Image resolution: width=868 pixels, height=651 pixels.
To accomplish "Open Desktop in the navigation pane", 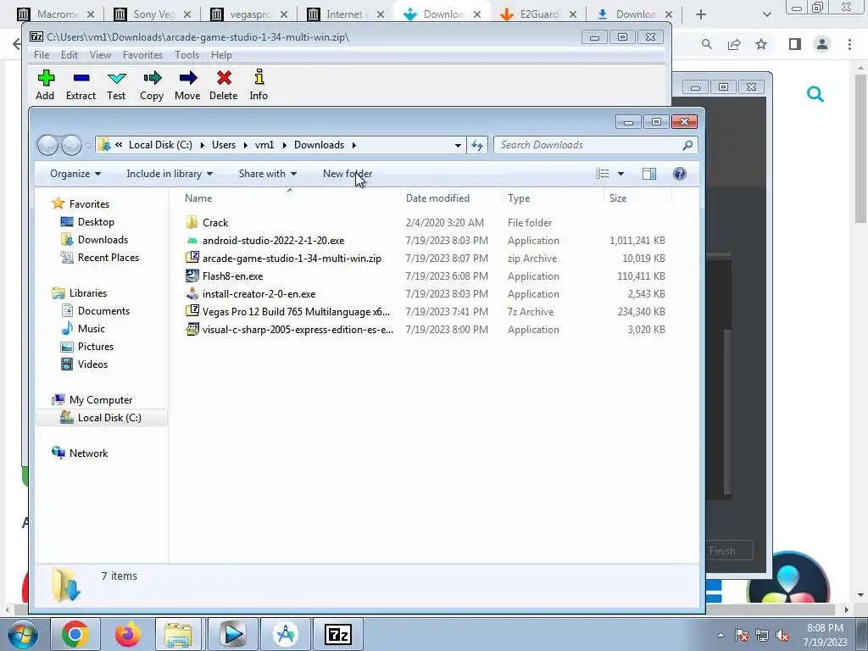I will (x=96, y=222).
